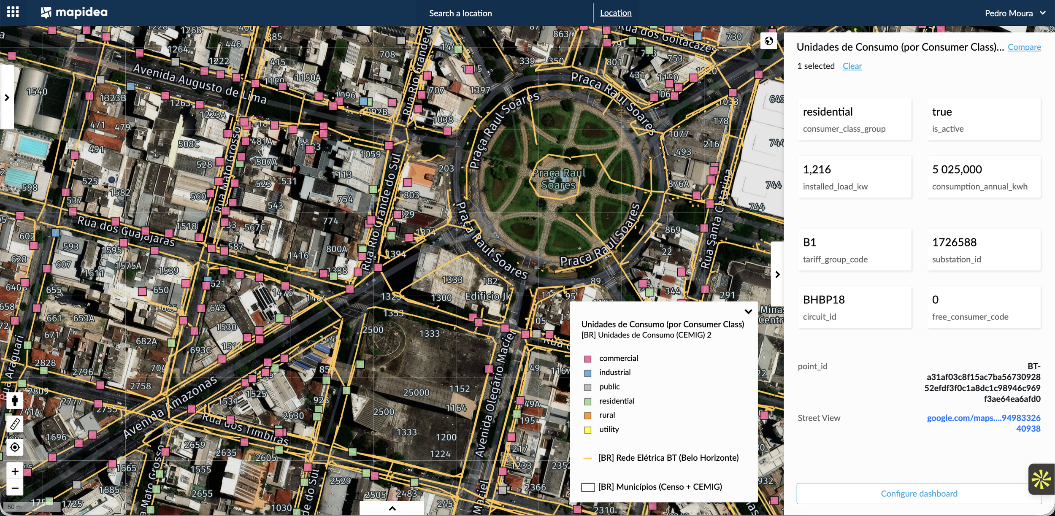Viewport: 1055px width, 516px height.
Task: Click the Edifício Jk map label
Action: click(488, 296)
